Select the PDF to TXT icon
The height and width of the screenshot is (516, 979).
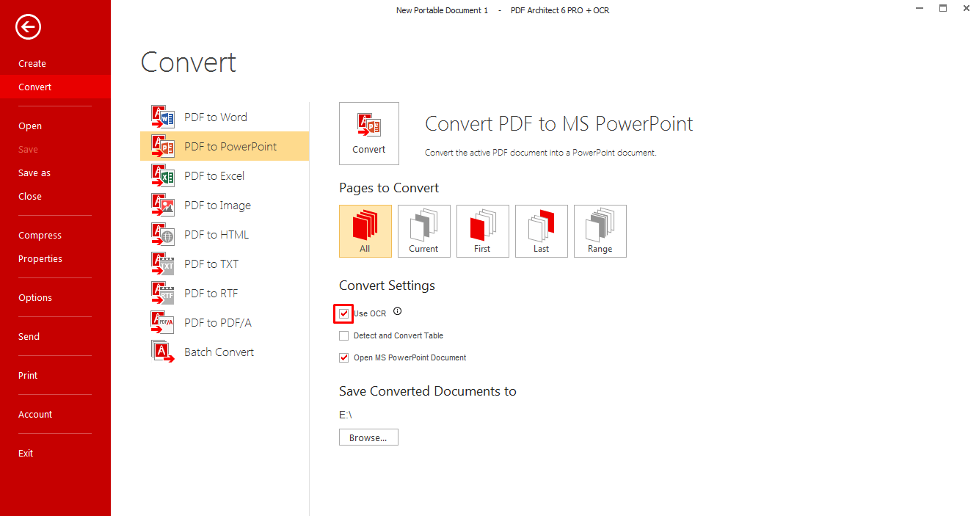(163, 264)
